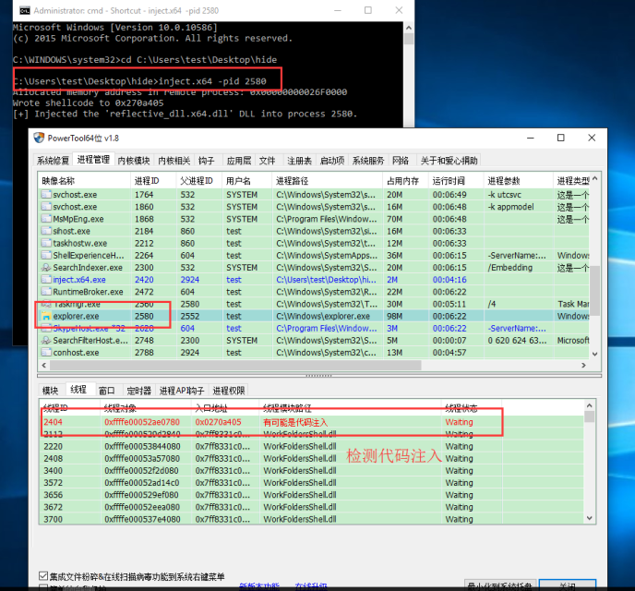This screenshot has height=591, width=635.
Task: Sort by the 用户名 column header
Action: click(x=247, y=181)
